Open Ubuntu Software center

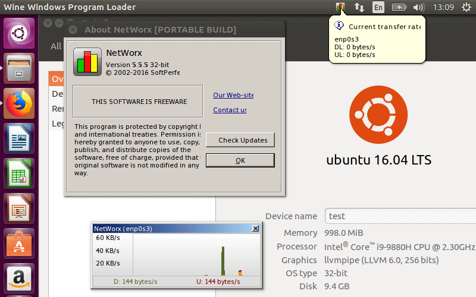pyautogui.click(x=19, y=244)
